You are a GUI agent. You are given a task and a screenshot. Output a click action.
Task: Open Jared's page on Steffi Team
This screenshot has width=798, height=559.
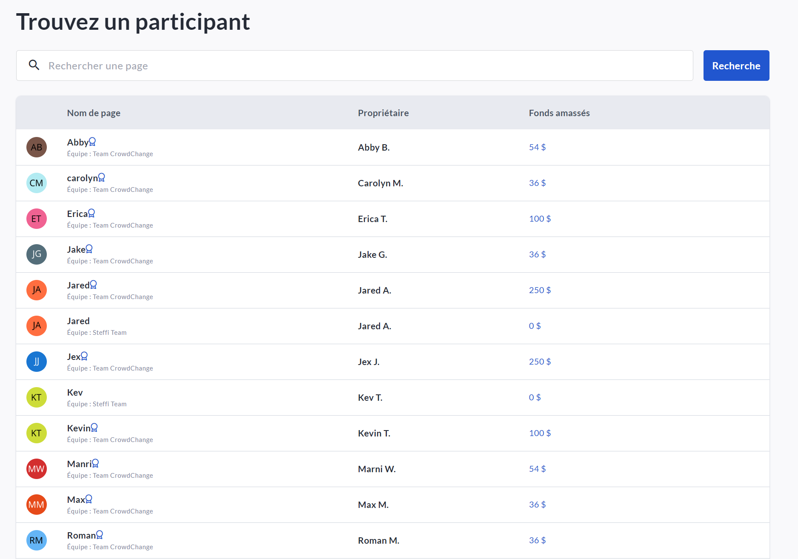click(x=78, y=321)
